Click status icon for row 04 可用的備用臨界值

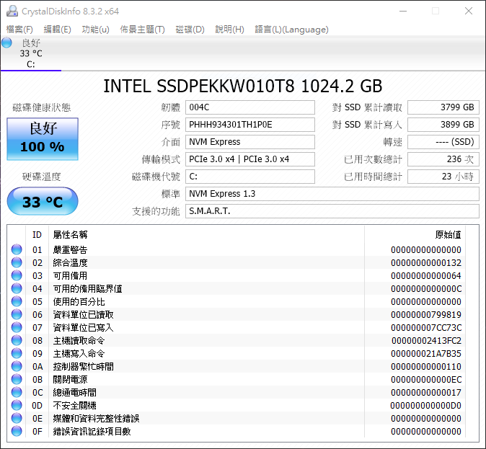pos(17,288)
